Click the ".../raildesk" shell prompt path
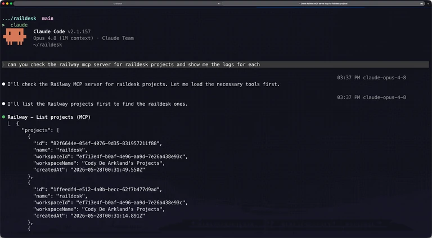This screenshot has height=238, width=432. [19, 19]
